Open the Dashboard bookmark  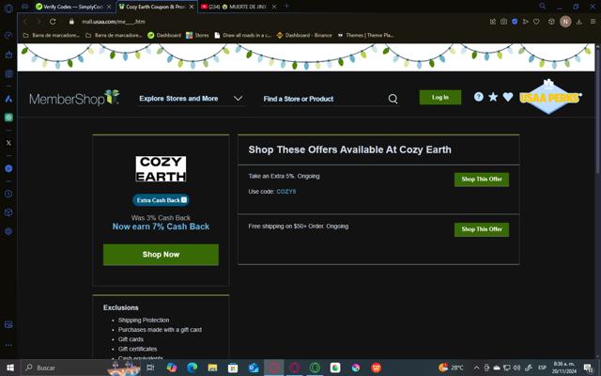click(164, 36)
